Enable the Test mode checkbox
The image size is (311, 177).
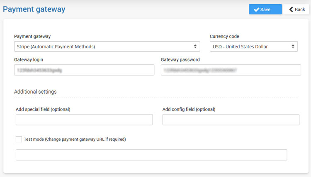[x=19, y=139]
